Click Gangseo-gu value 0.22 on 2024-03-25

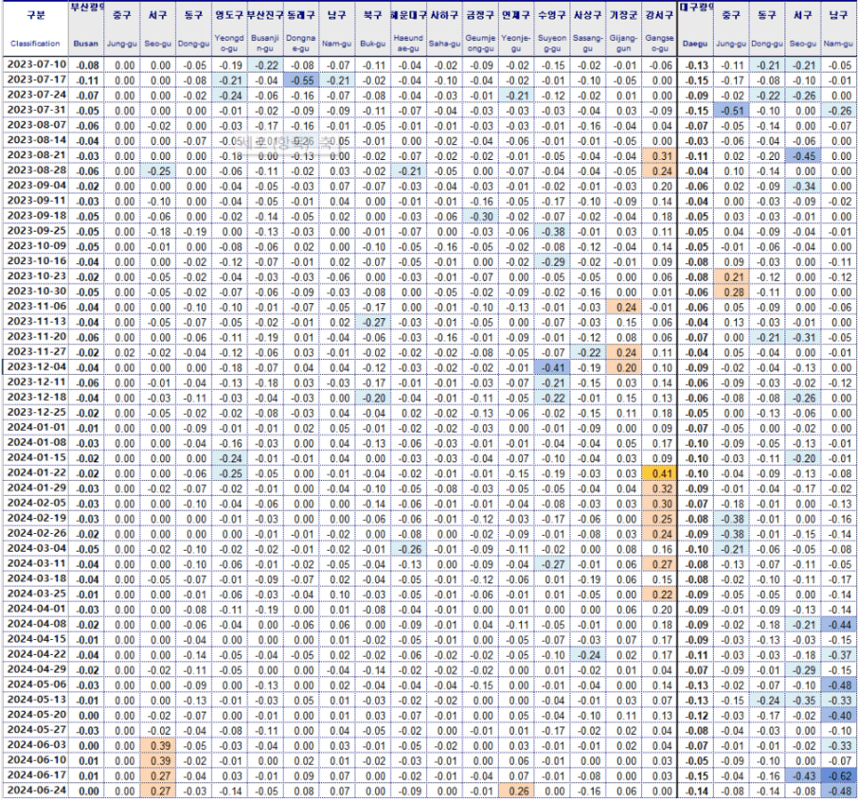point(659,594)
